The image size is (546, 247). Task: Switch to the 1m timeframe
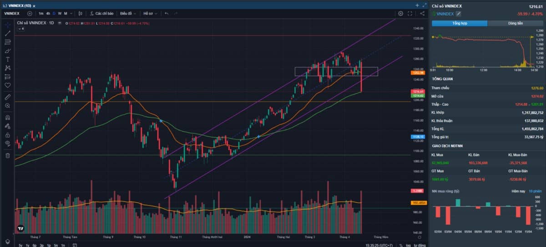click(x=41, y=14)
